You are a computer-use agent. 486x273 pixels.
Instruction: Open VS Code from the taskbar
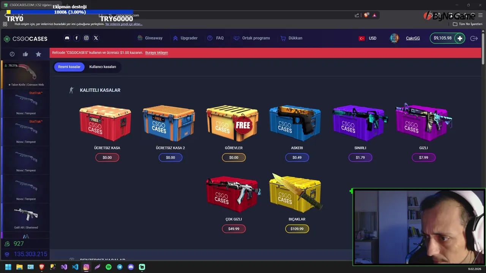[x=75, y=267]
